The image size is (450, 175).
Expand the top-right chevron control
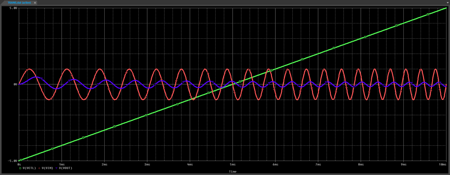[x=448, y=3]
